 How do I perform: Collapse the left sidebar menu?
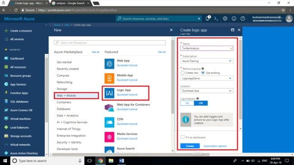tap(46, 24)
